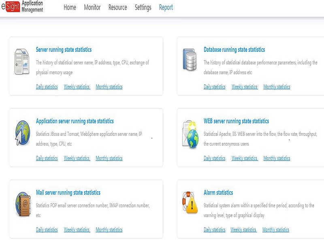Open the Home menu
The image size is (324, 243).
[70, 7]
